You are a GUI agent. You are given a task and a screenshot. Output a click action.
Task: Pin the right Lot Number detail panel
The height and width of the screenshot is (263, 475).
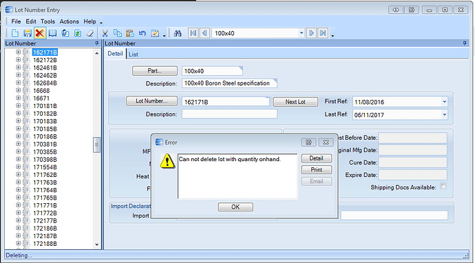[x=465, y=43]
